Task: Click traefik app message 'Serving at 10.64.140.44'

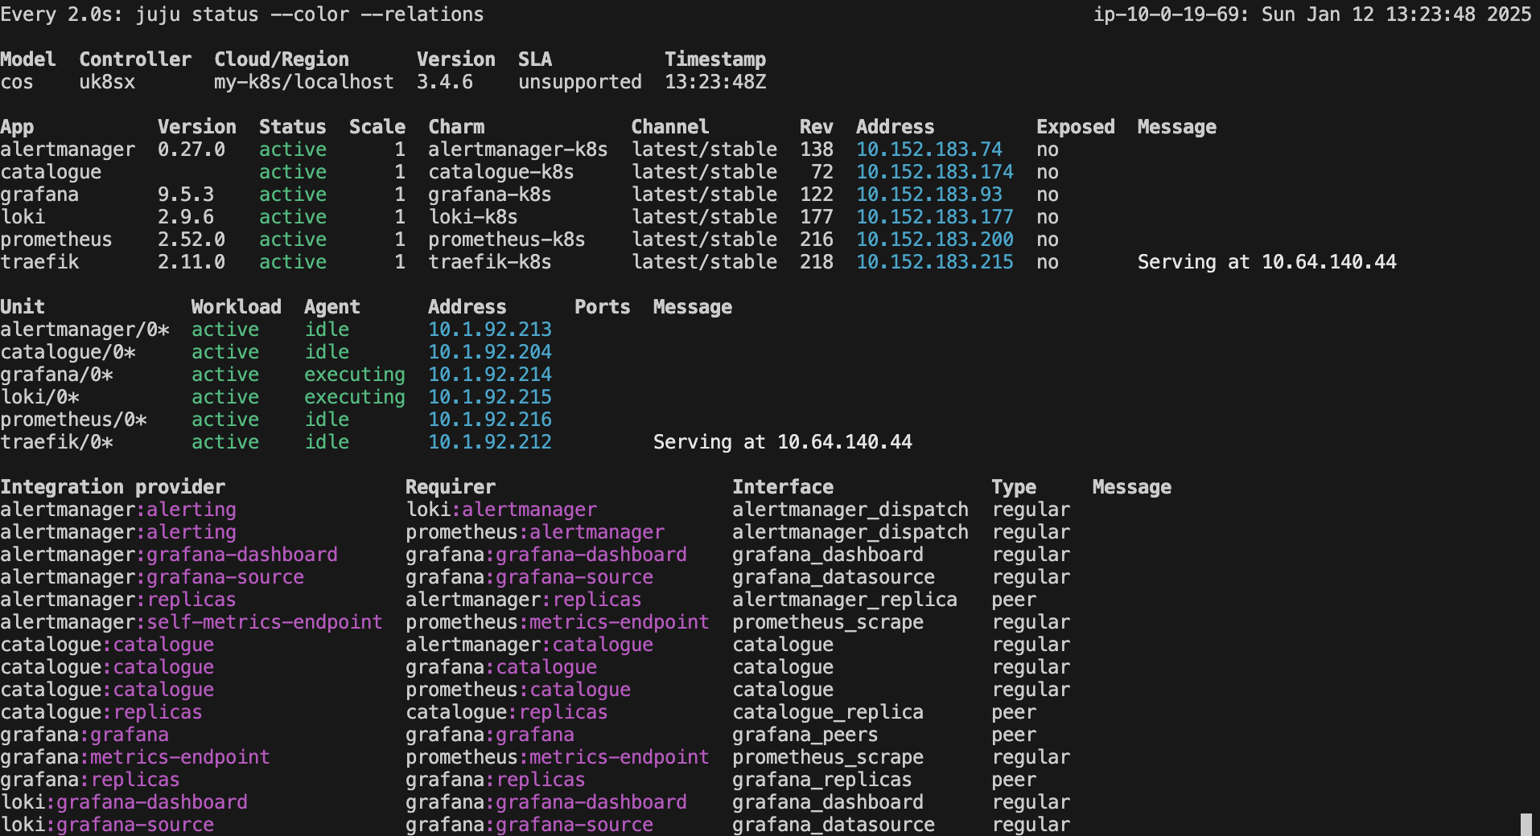Action: [1267, 262]
